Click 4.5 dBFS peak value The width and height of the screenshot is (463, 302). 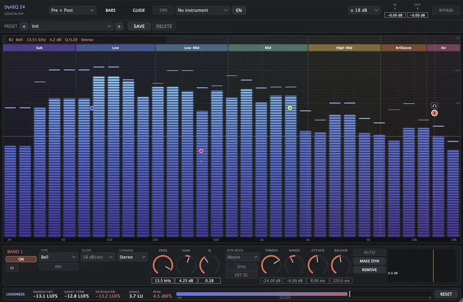point(162,296)
